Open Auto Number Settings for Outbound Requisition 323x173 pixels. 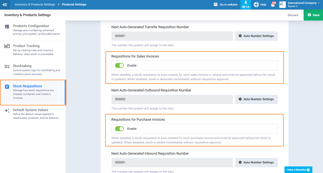click(x=256, y=99)
